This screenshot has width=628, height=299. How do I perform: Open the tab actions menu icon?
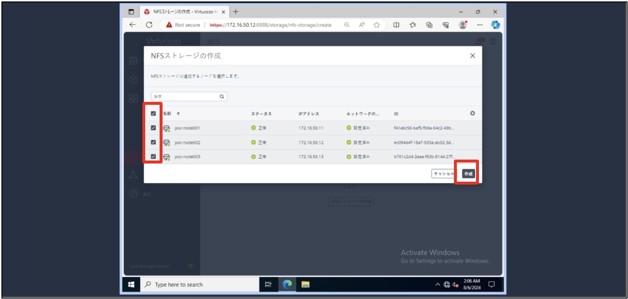point(131,12)
